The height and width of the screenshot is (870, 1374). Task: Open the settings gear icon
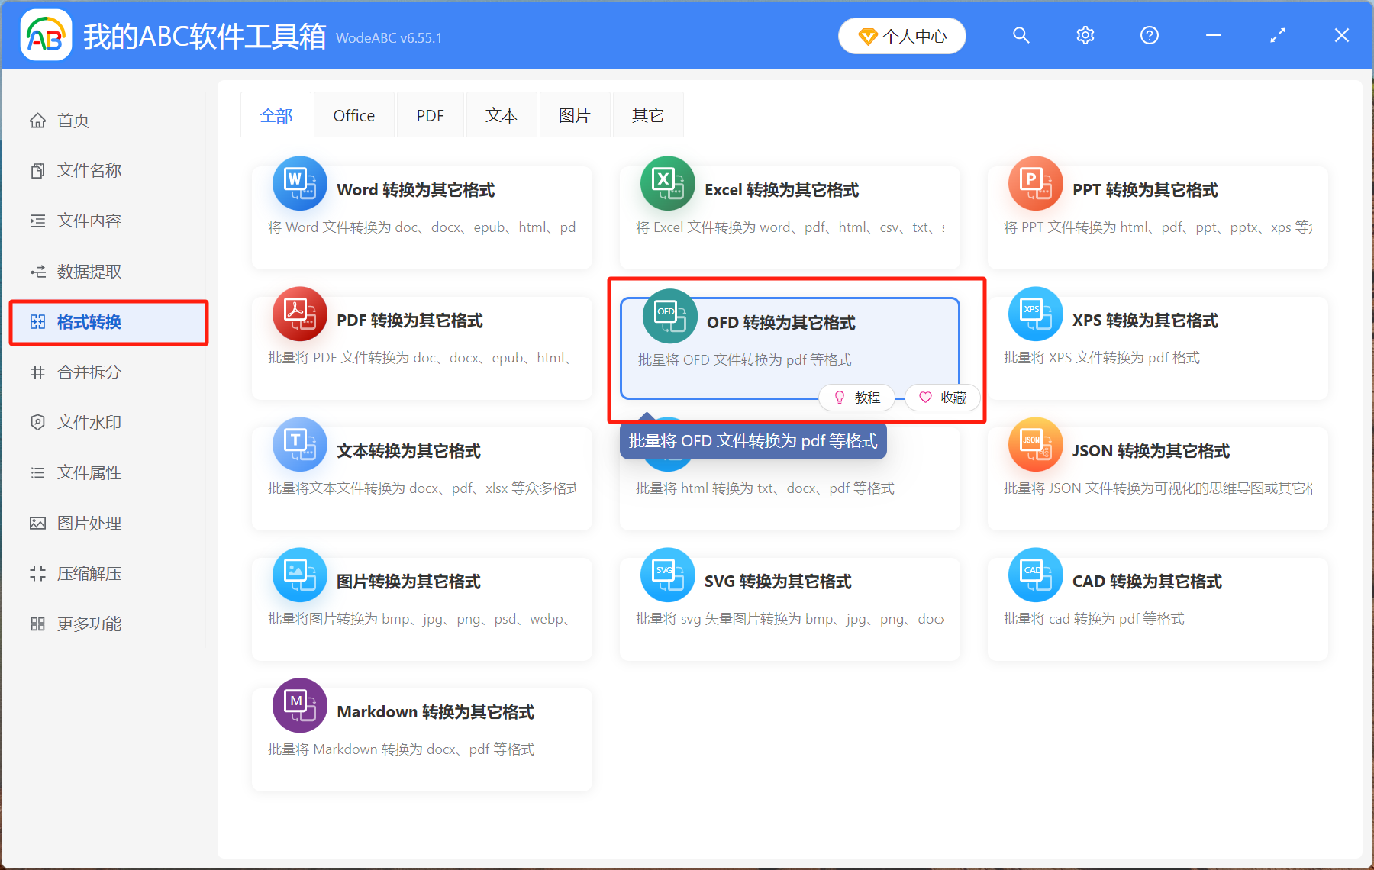[x=1085, y=35]
